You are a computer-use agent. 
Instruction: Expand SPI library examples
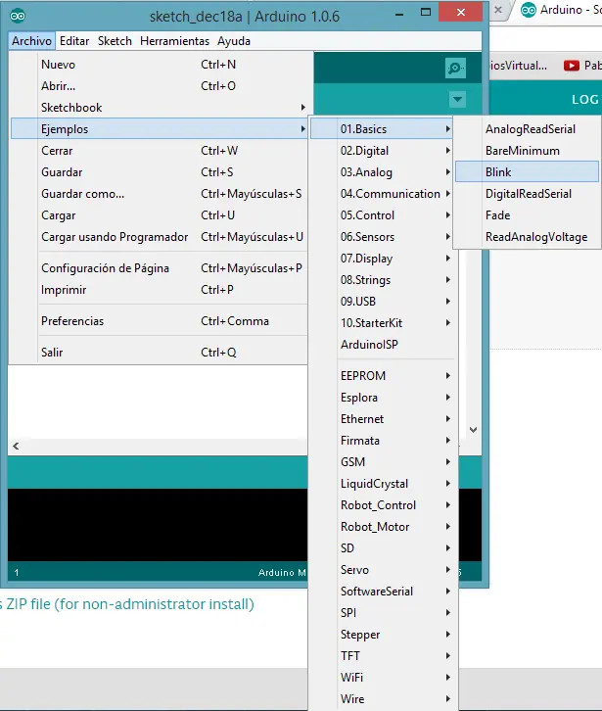pyautogui.click(x=382, y=613)
